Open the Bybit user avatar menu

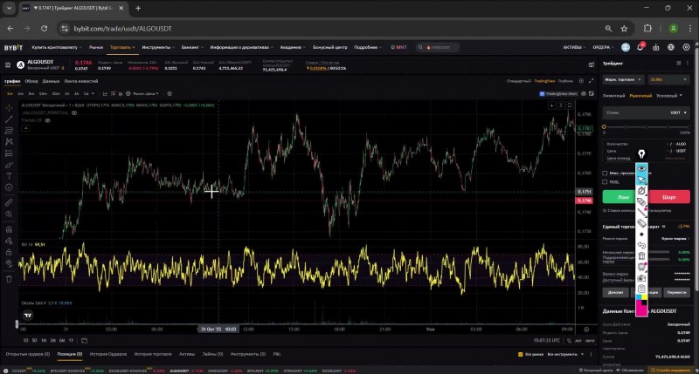(626, 48)
